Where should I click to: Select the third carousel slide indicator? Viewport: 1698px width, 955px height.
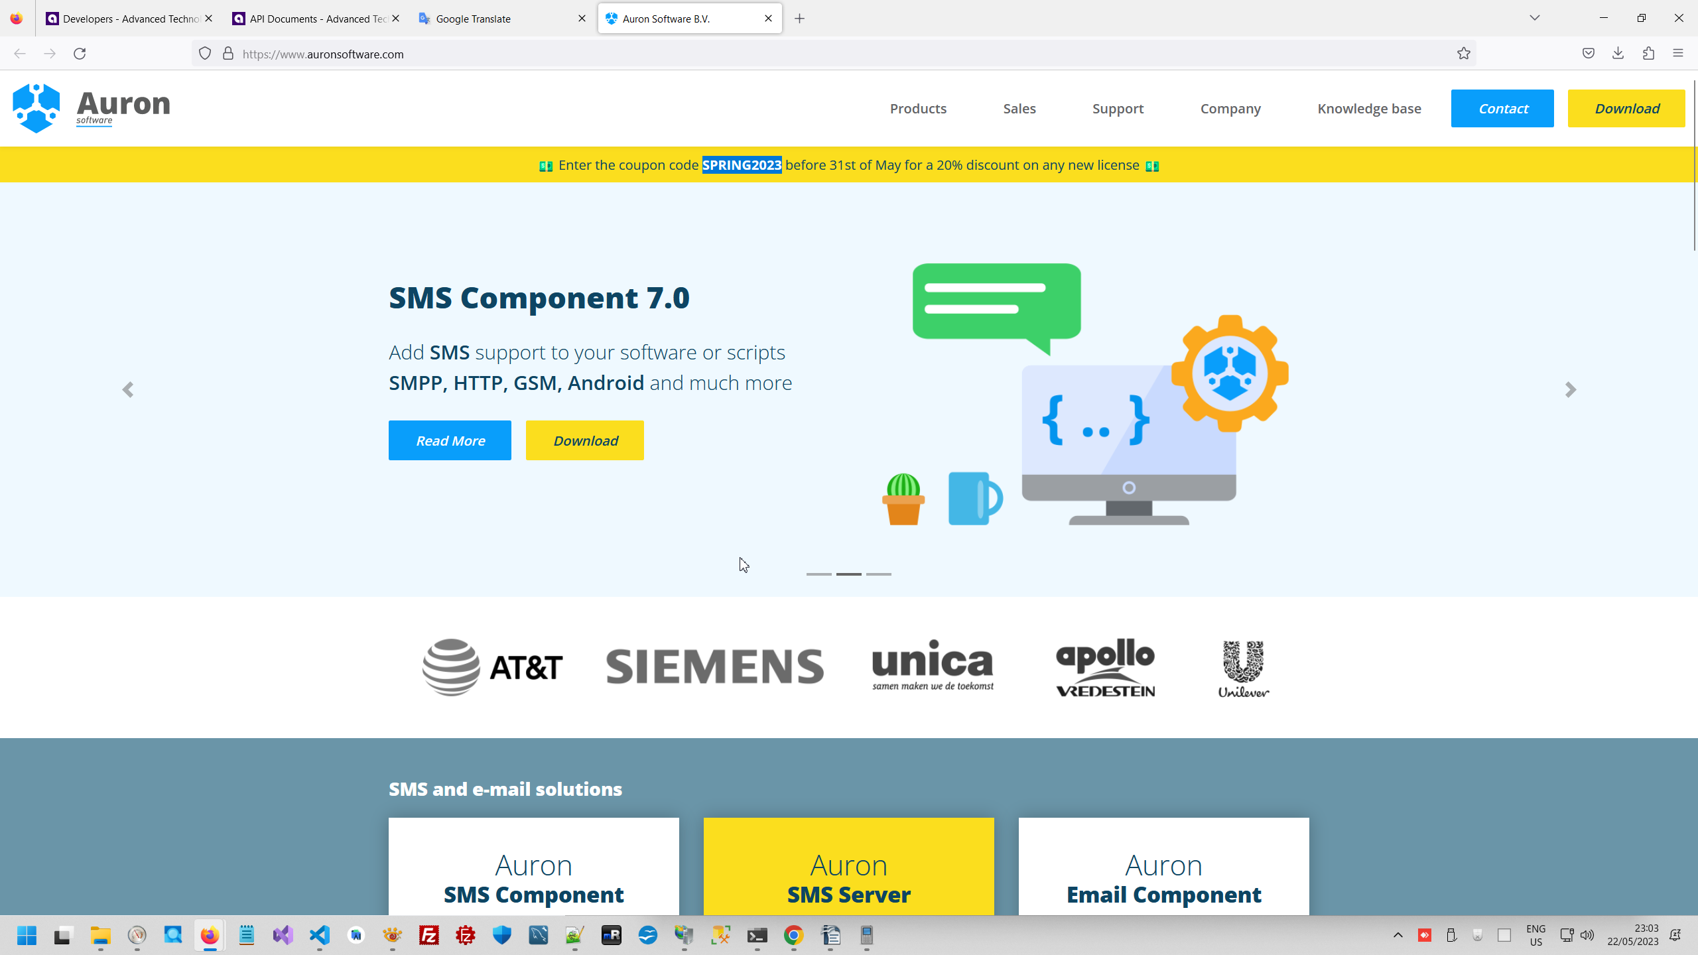point(878,574)
